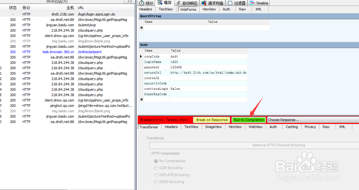
Task: Open the Choose Response dropdown
Action: [313, 120]
